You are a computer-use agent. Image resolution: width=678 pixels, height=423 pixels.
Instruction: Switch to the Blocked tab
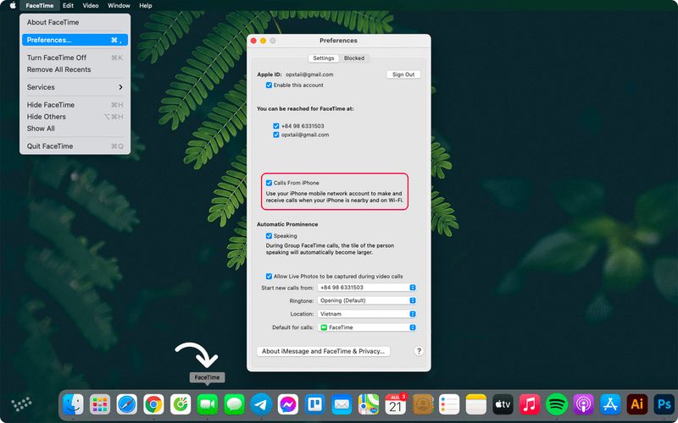pos(354,58)
